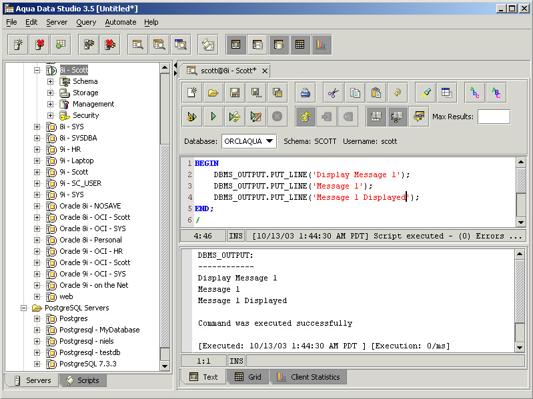The height and width of the screenshot is (399, 533).
Task: Toggle the grid view pressed button in main toolbar
Action: [x=300, y=45]
